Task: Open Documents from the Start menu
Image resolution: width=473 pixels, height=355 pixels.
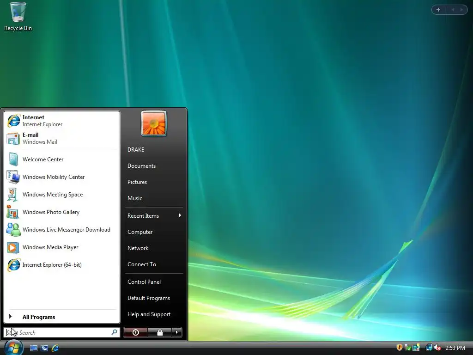Action: click(x=154, y=166)
